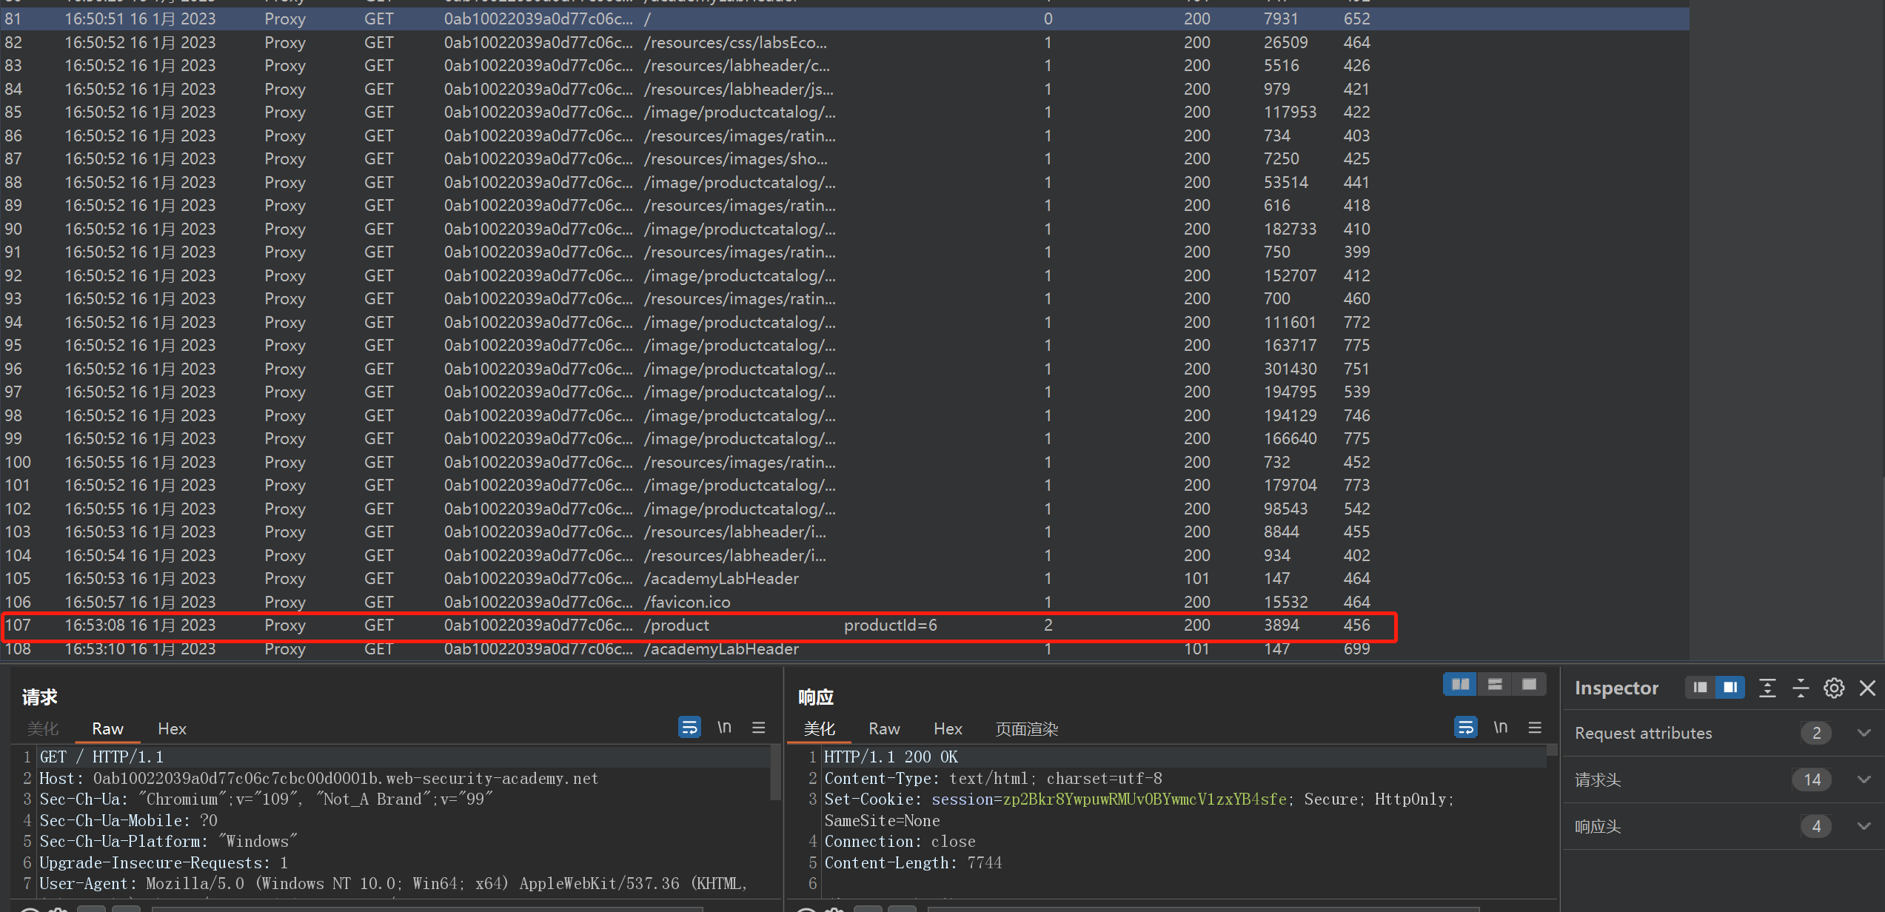Expand 请求头 section in Inspector
The width and height of the screenshot is (1885, 912).
(x=1864, y=779)
